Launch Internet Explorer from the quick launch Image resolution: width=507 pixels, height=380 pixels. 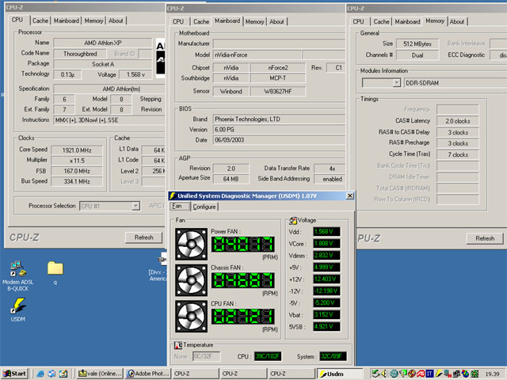40,374
